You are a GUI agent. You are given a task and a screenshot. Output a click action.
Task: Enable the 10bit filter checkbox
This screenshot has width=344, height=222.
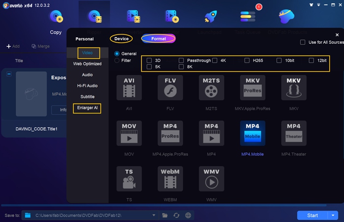(279, 60)
